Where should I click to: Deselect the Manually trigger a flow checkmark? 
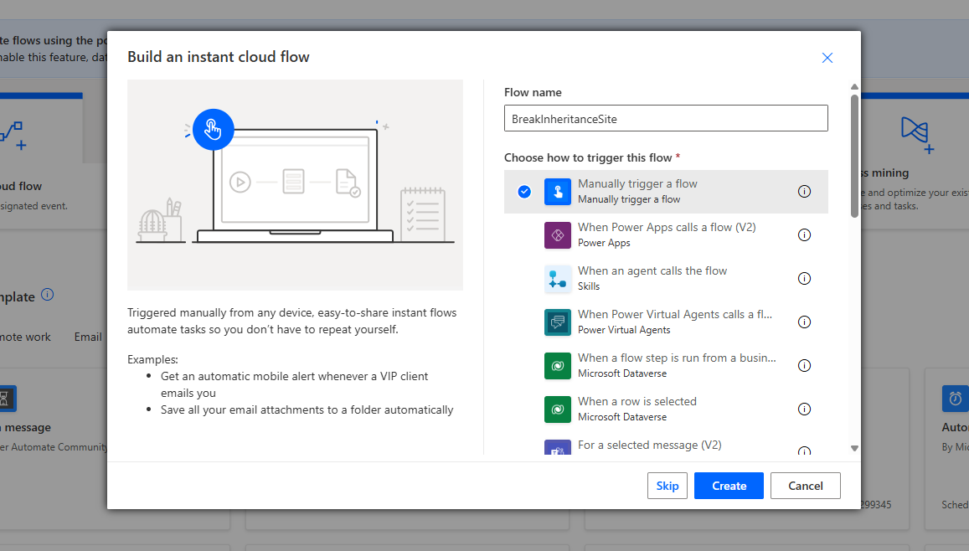pyautogui.click(x=524, y=192)
